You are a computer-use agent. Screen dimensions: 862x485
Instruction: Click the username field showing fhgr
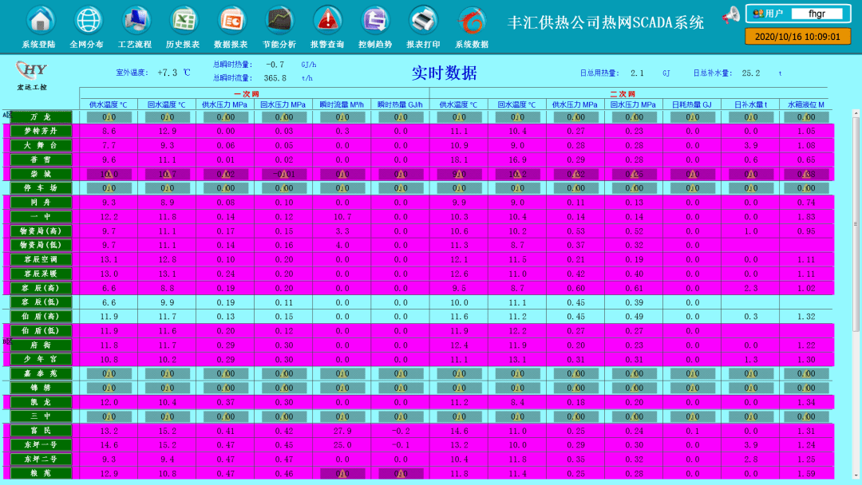click(x=817, y=14)
